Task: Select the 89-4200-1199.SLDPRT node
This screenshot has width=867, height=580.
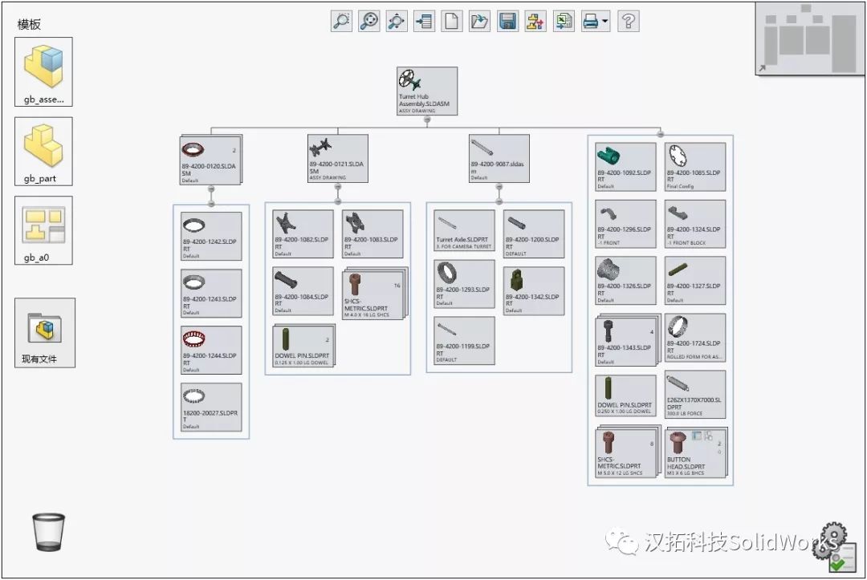Action: (465, 341)
